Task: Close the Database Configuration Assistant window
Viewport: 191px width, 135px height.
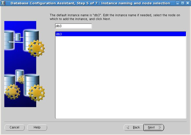Action: click(188, 3)
